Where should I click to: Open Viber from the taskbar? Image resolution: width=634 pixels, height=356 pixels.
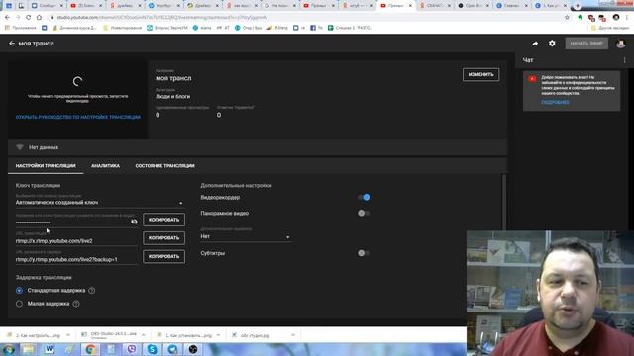[x=132, y=349]
